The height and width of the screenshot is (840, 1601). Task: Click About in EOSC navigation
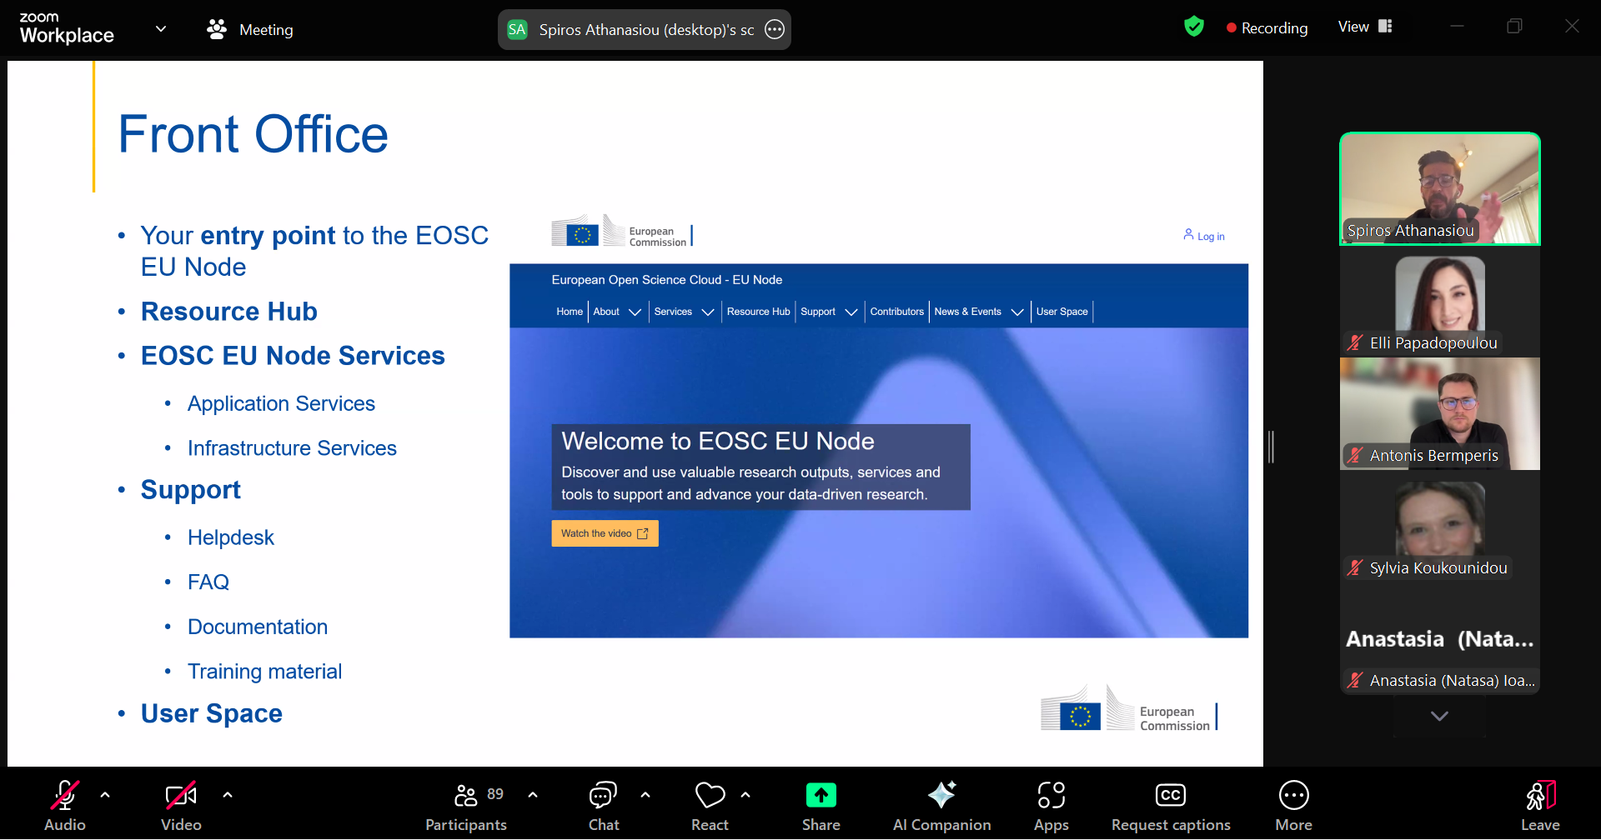coord(606,312)
